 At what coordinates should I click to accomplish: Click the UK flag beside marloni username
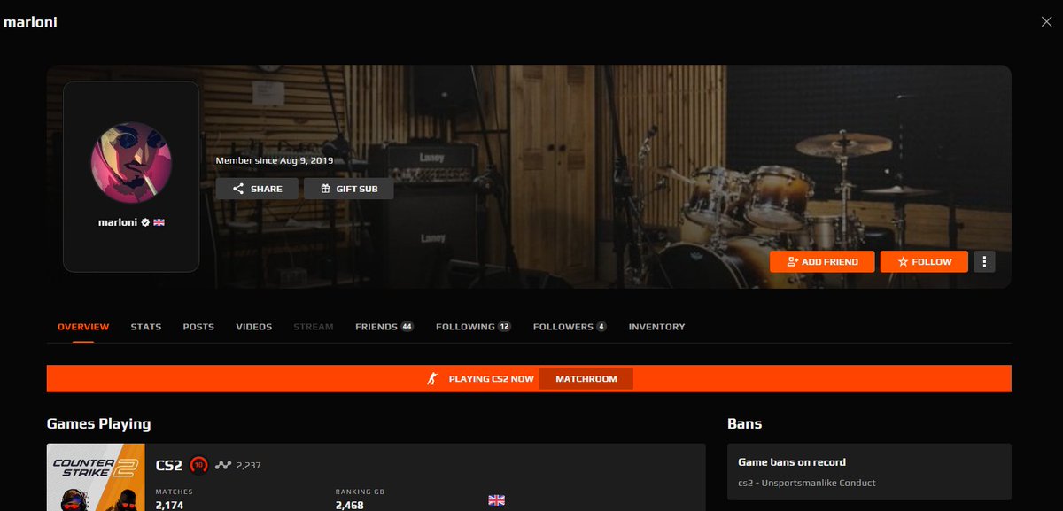[x=159, y=222]
